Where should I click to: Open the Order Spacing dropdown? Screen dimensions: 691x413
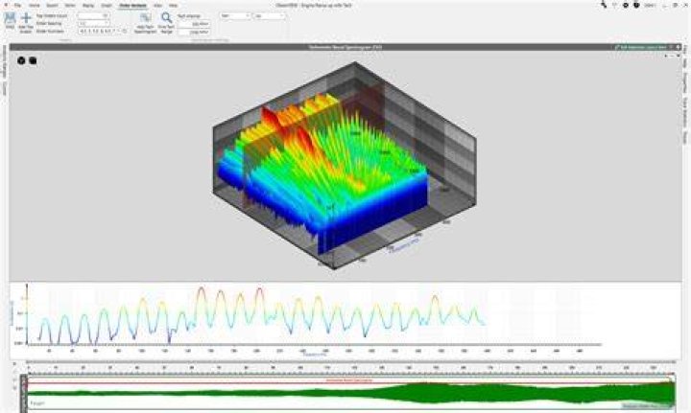click(x=93, y=23)
